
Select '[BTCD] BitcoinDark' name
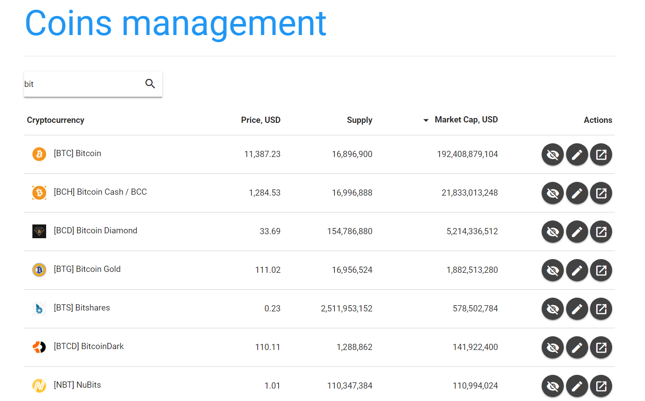click(x=89, y=346)
